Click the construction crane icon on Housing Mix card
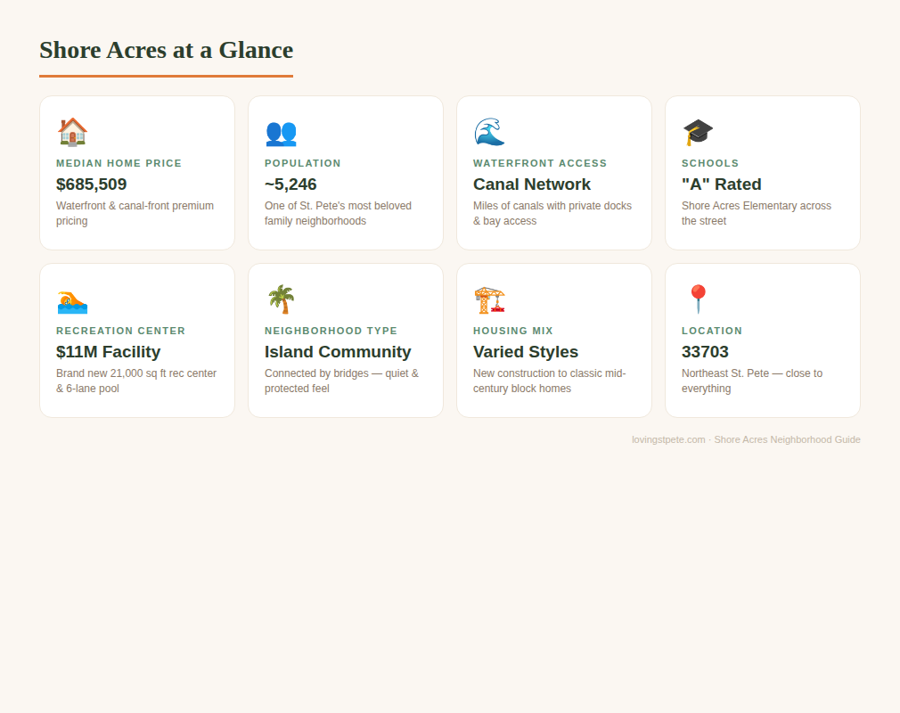 489,299
